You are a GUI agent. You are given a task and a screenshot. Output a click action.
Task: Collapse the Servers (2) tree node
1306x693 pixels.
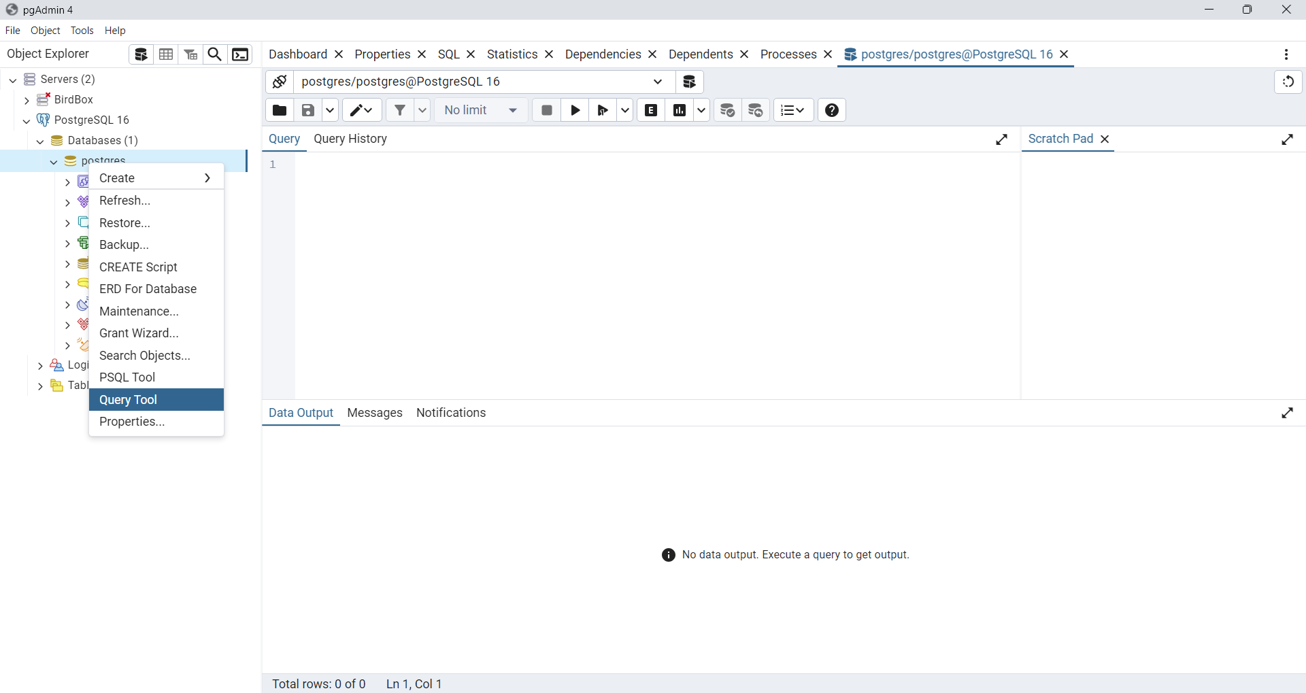point(12,80)
